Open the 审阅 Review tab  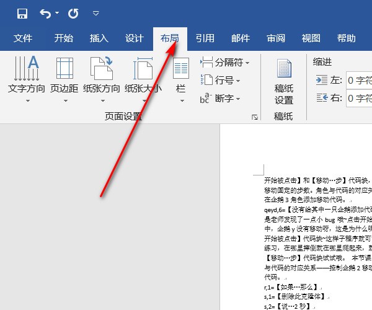pyautogui.click(x=276, y=38)
